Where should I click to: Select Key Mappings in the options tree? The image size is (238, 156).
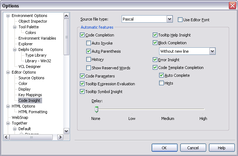(x=30, y=95)
